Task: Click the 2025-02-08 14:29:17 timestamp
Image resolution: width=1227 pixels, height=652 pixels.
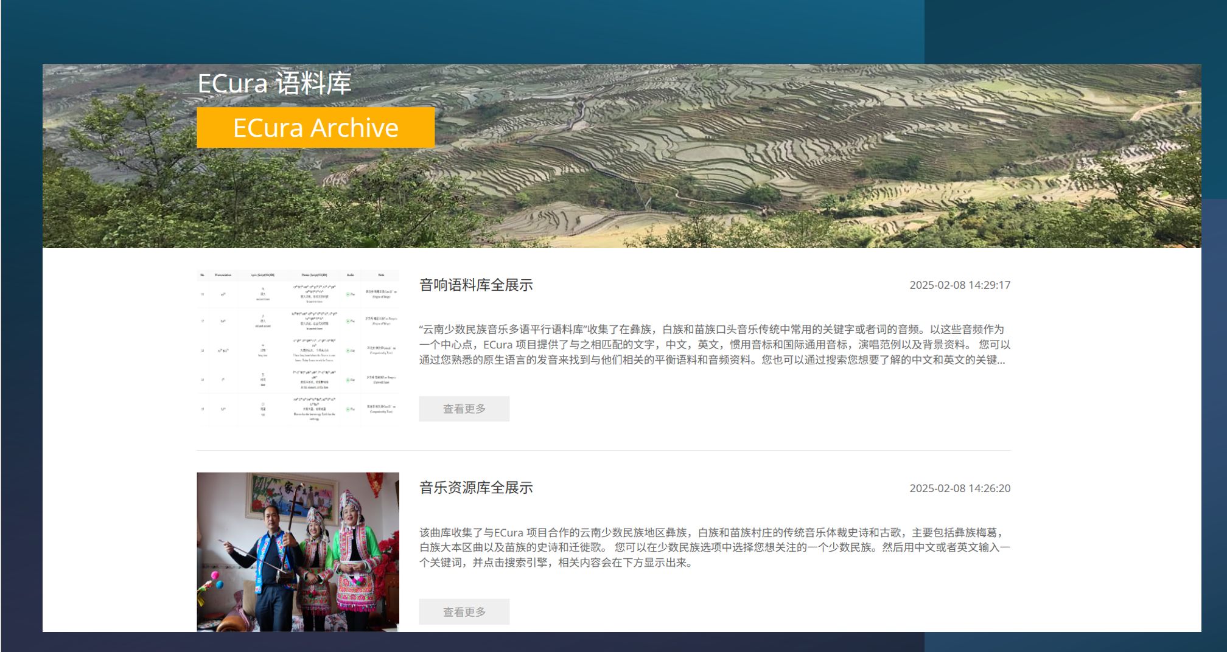Action: [x=959, y=285]
